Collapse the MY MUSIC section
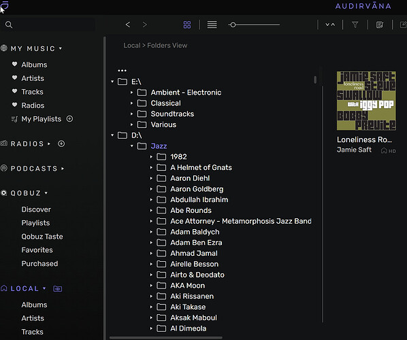Screen dimensions: 407x340 [x=61, y=48]
